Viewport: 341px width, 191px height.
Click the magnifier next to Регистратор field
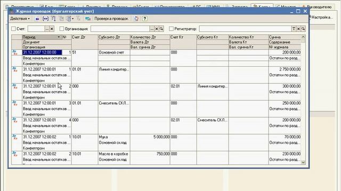point(303,29)
